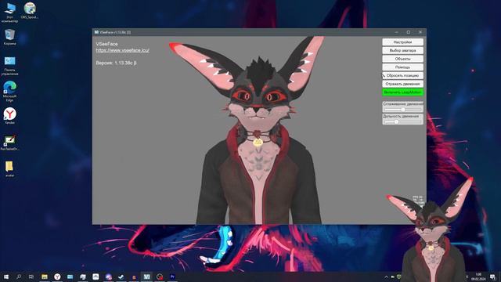The width and height of the screenshot is (501, 282).
Task: Click Сбросить позицию to reset position
Action: click(402, 75)
